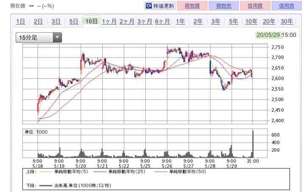
Task: Click the 現物買 button
Action: point(192,6)
